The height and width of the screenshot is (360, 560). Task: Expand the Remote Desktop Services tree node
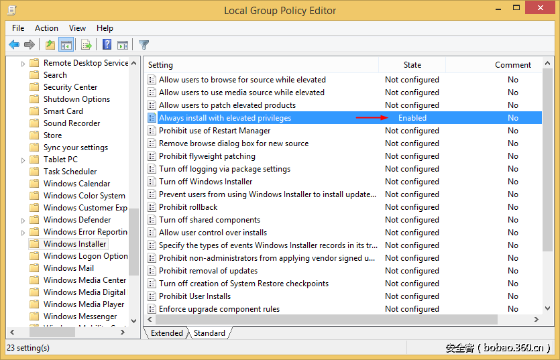tap(23, 63)
